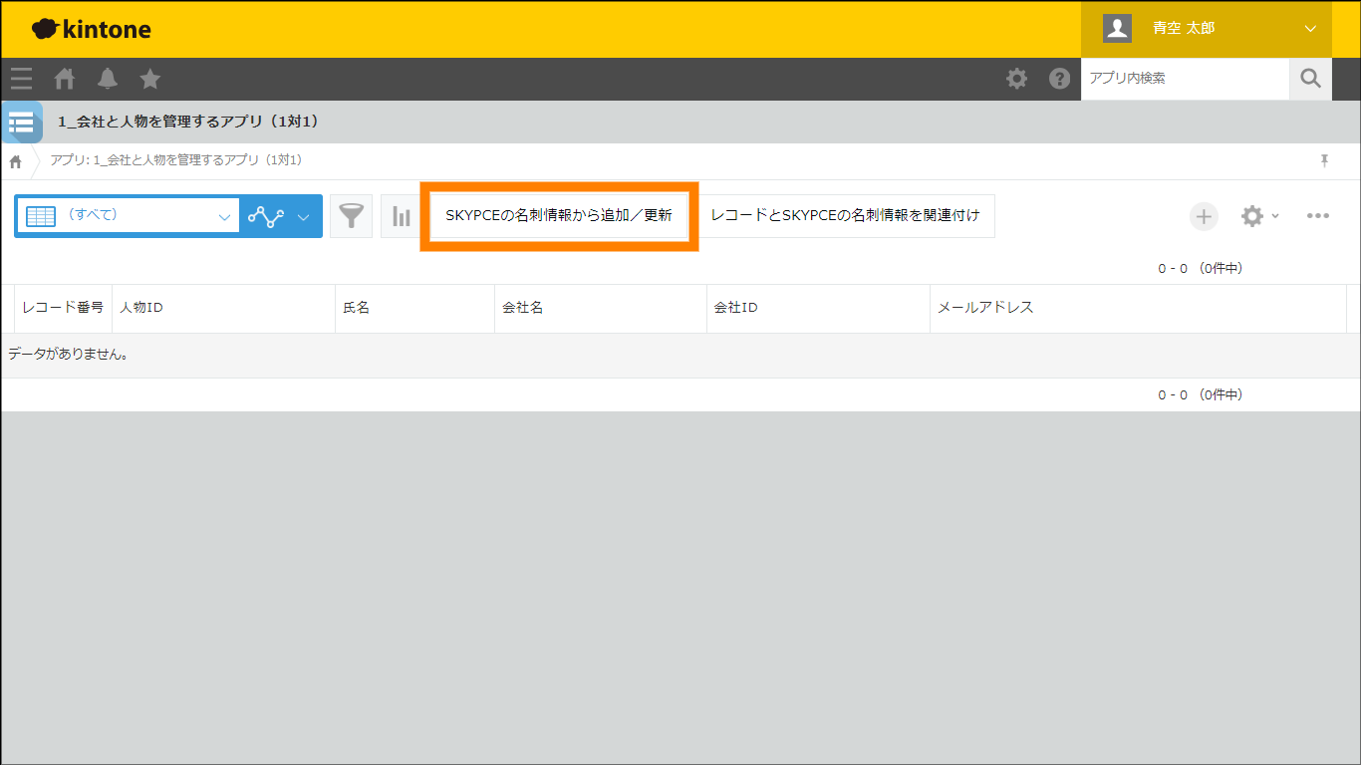Add new record with plus icon
Image resolution: width=1361 pixels, height=765 pixels.
[x=1204, y=216]
